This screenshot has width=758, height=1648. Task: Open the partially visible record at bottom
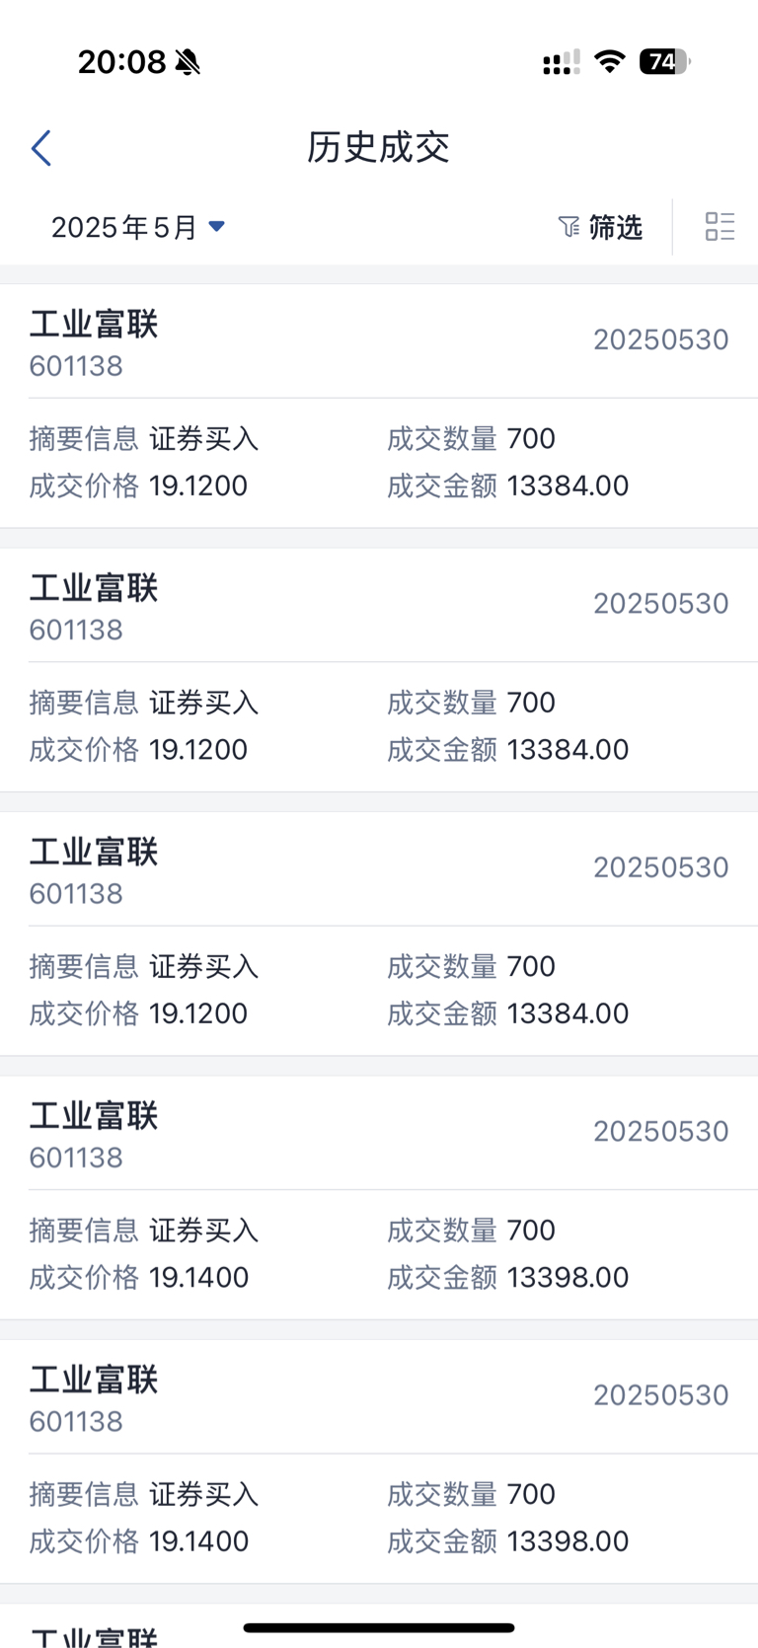tap(94, 1633)
